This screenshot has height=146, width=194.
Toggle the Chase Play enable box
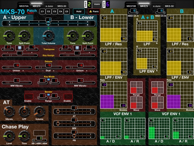pos(39,133)
